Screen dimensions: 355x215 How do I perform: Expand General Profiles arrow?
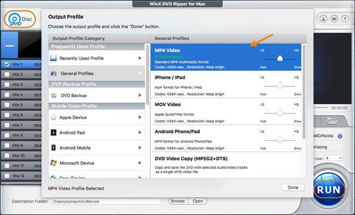coord(140,73)
